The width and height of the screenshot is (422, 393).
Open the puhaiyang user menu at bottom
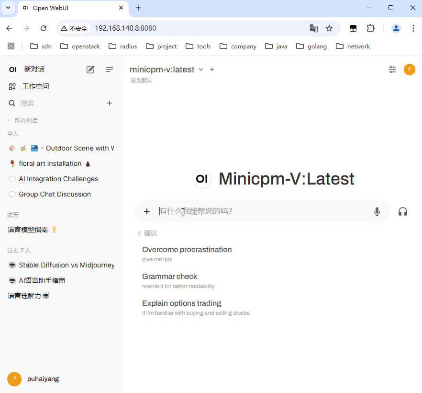click(x=33, y=379)
